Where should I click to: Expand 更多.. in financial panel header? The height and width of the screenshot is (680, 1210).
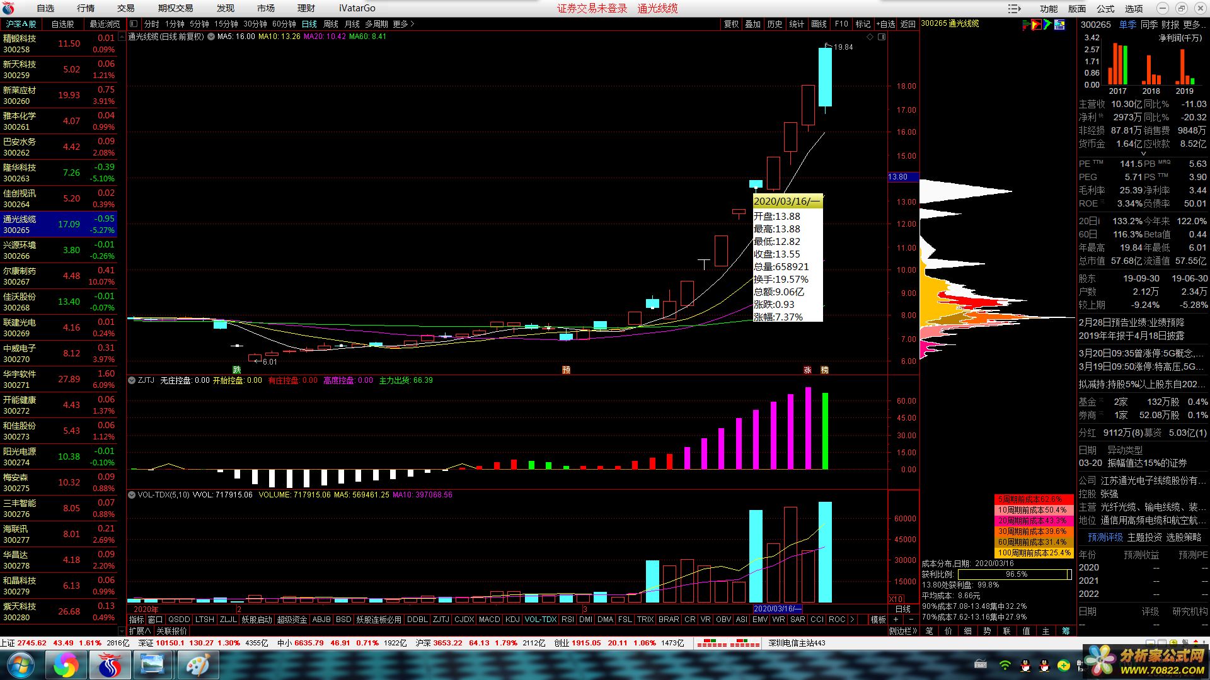point(1194,25)
